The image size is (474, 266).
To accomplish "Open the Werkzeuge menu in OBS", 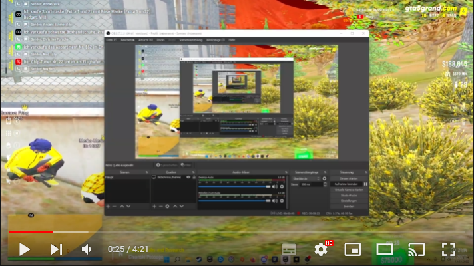I will tap(216, 40).
